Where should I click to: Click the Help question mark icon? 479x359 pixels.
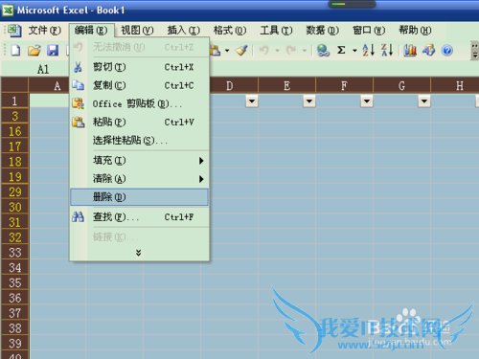[x=447, y=50]
